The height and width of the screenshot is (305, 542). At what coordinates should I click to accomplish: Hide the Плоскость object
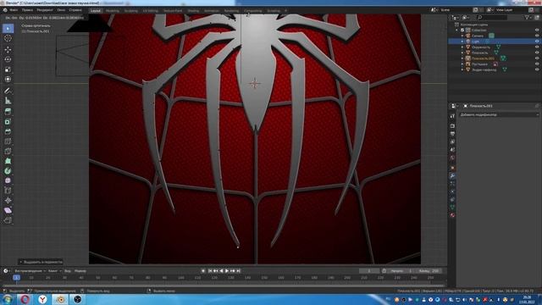click(537, 53)
